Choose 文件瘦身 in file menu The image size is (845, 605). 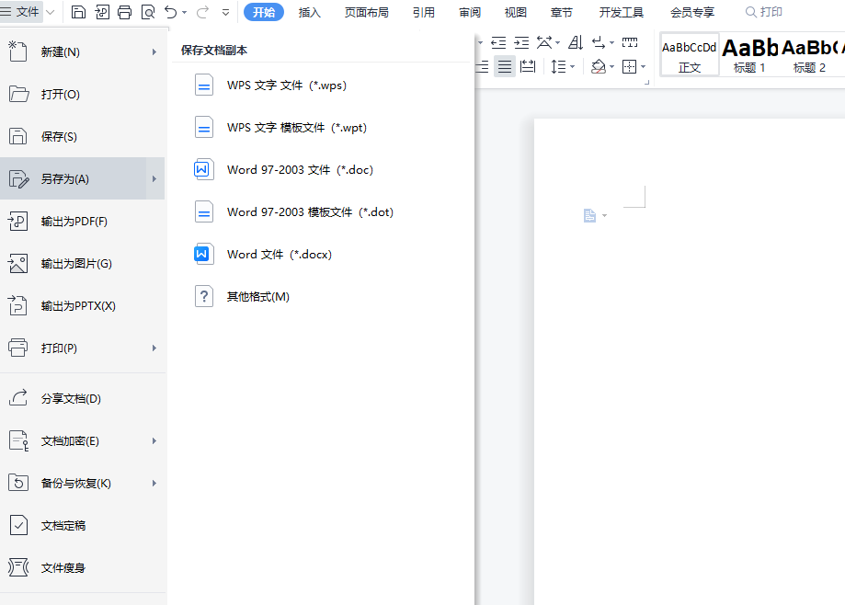click(x=82, y=567)
